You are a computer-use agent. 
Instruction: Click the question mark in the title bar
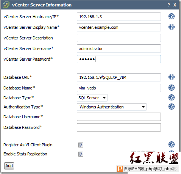coord(169,5)
